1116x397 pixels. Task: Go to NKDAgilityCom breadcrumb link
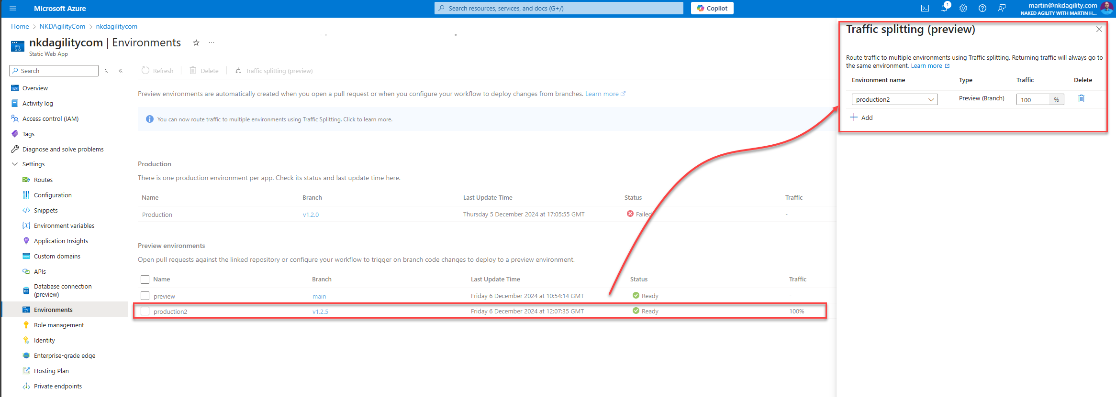(x=62, y=26)
